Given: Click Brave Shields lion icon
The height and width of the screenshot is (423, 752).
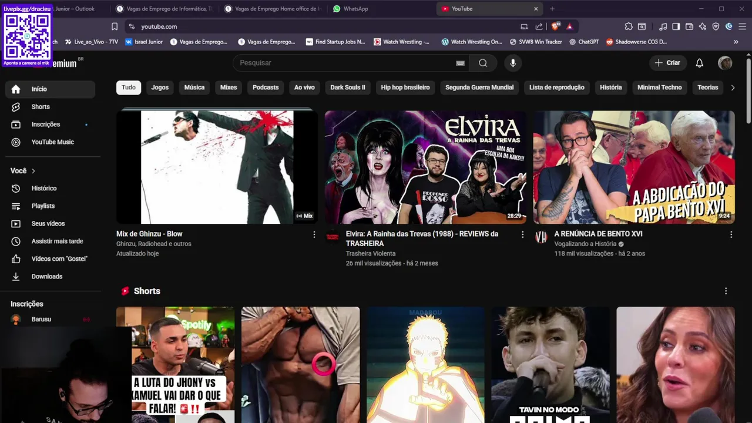Looking at the screenshot, I should pos(555,26).
